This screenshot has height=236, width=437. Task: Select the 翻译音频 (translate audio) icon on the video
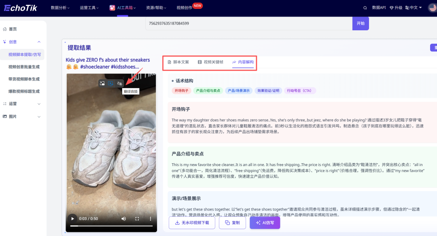click(x=120, y=83)
